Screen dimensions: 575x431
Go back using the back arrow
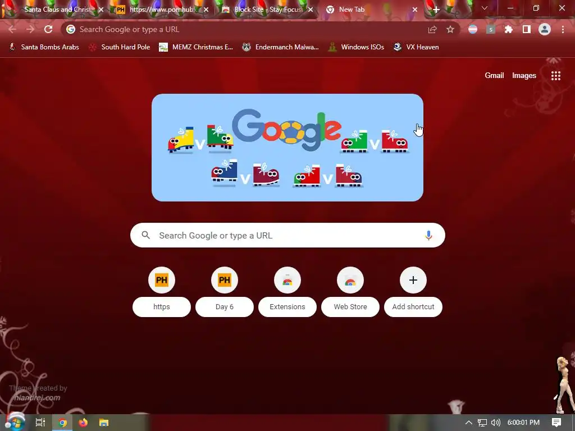tap(12, 29)
